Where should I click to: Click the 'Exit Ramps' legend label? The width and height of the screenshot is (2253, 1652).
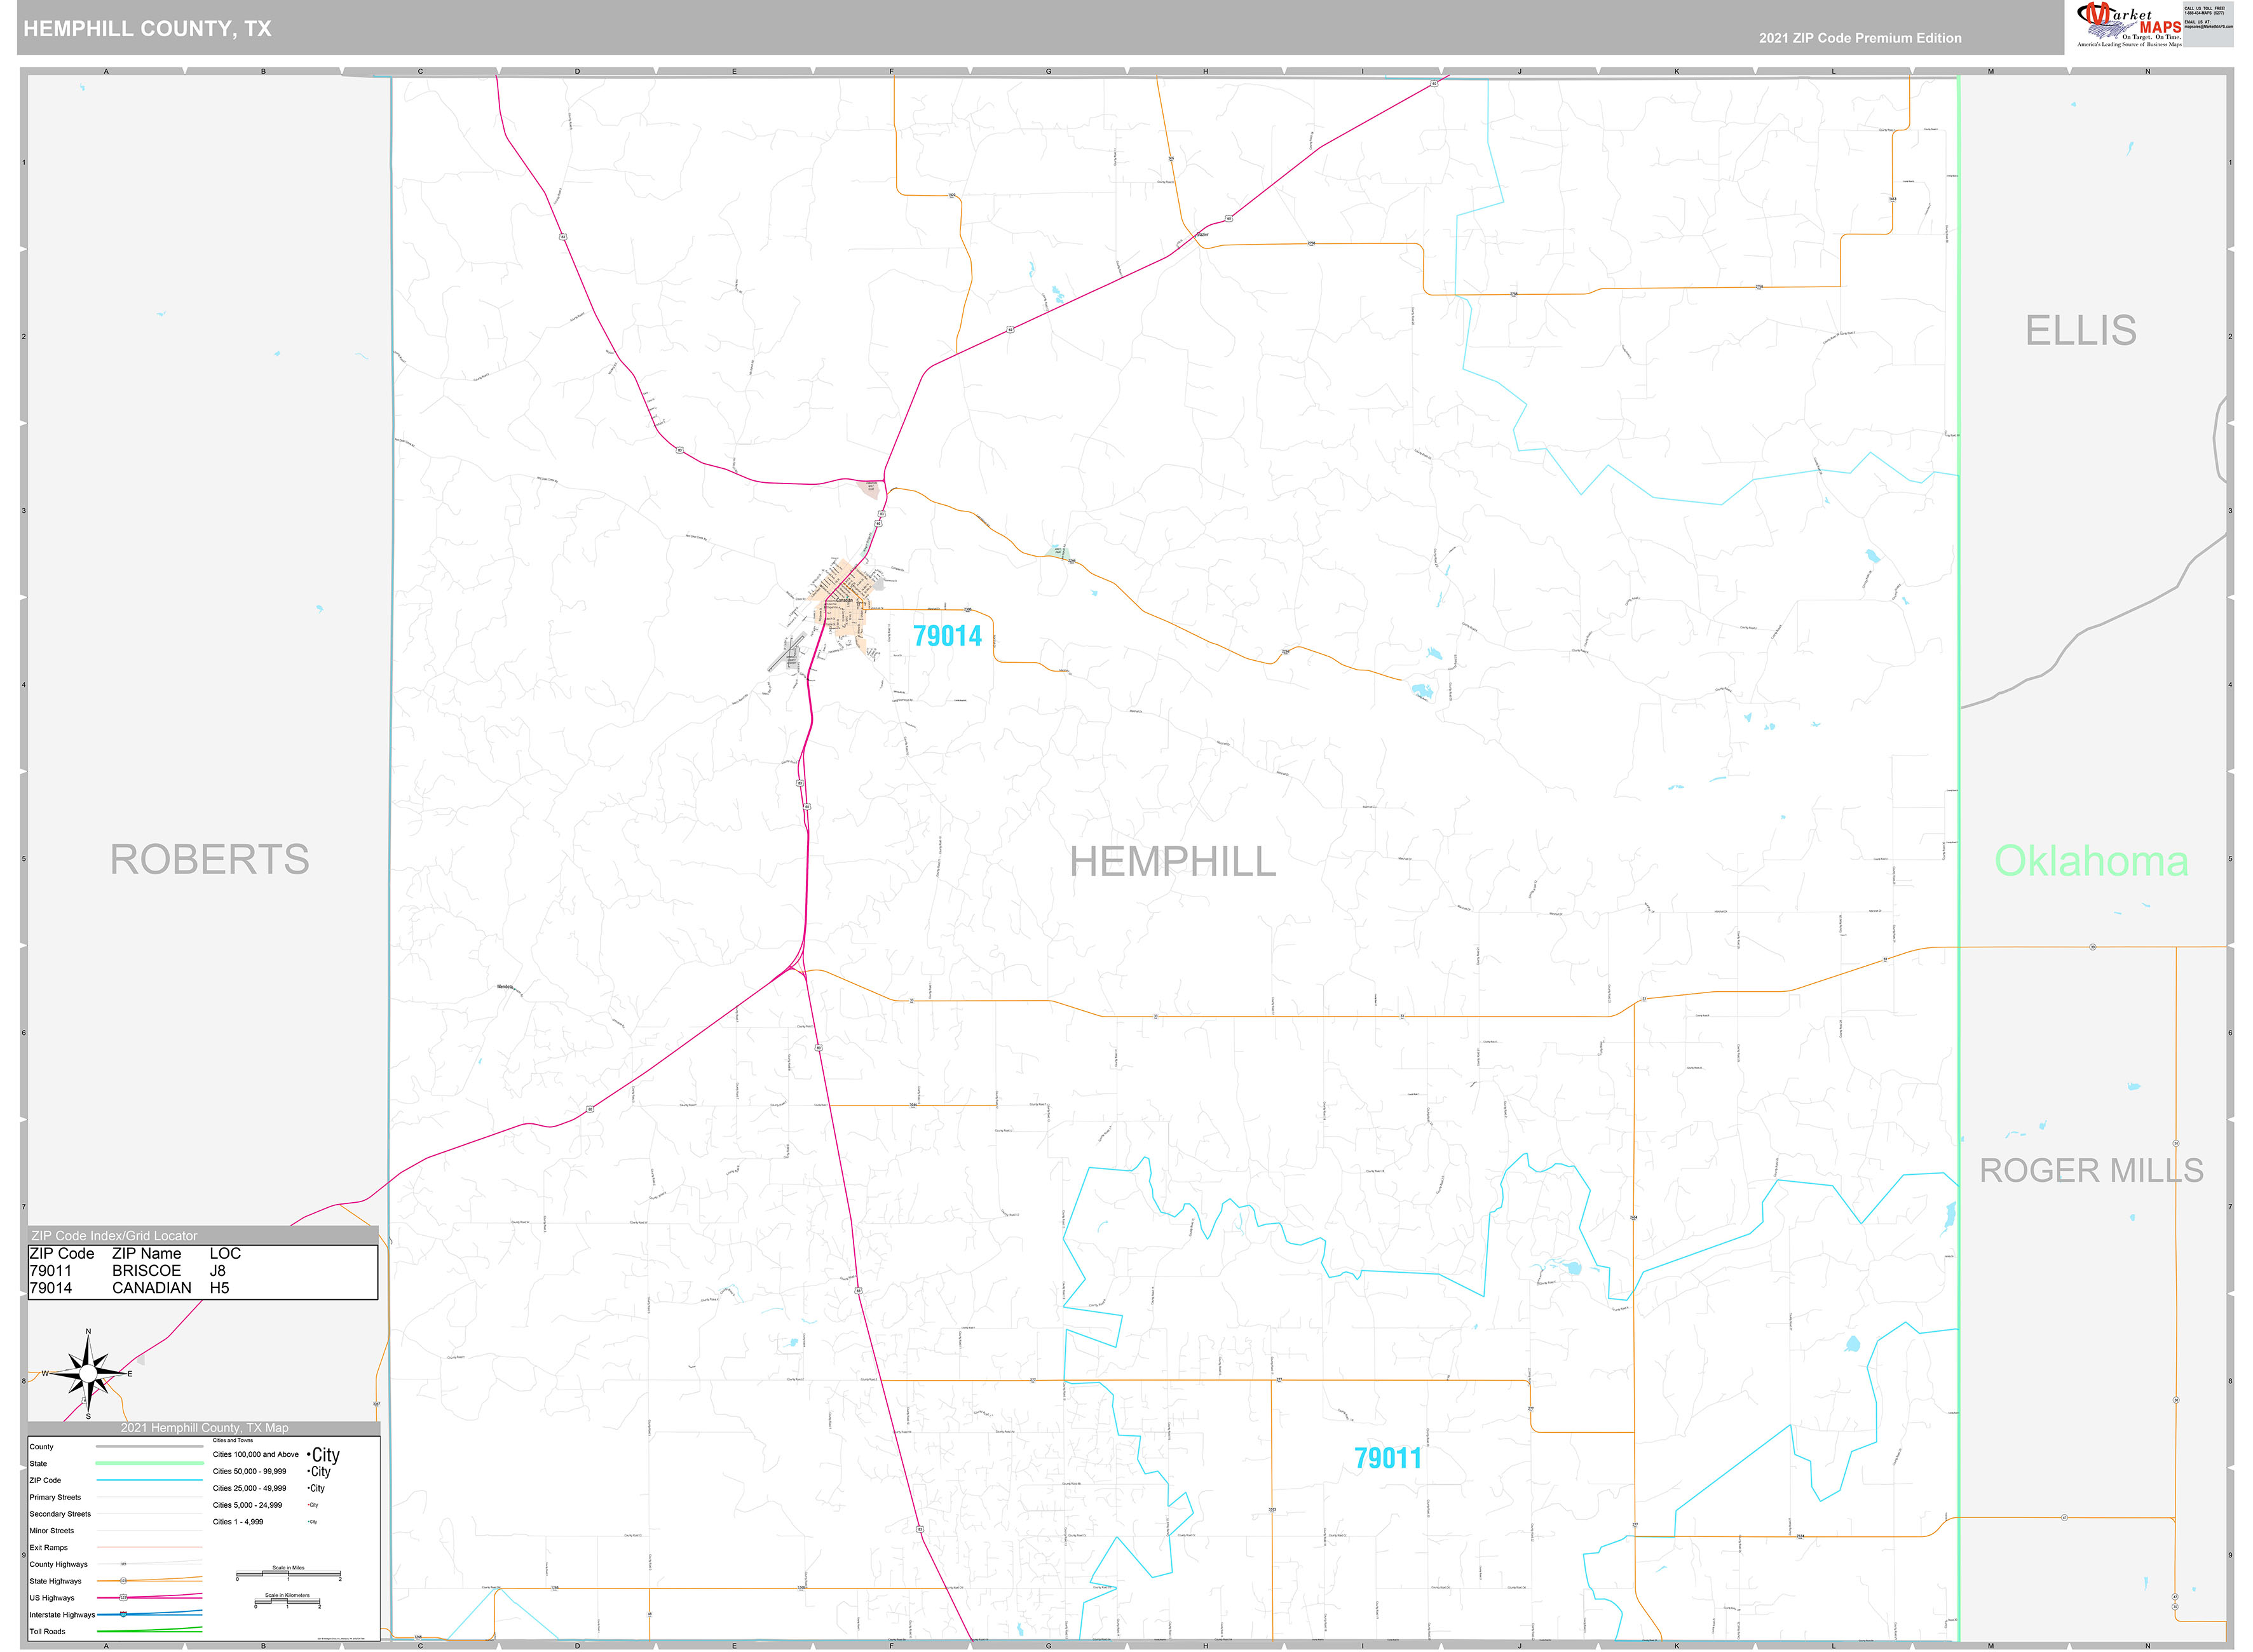49,1548
